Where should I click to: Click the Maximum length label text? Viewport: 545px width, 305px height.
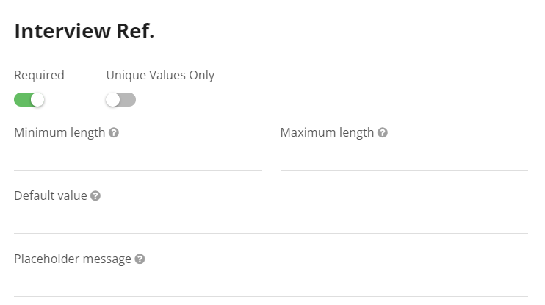point(327,133)
